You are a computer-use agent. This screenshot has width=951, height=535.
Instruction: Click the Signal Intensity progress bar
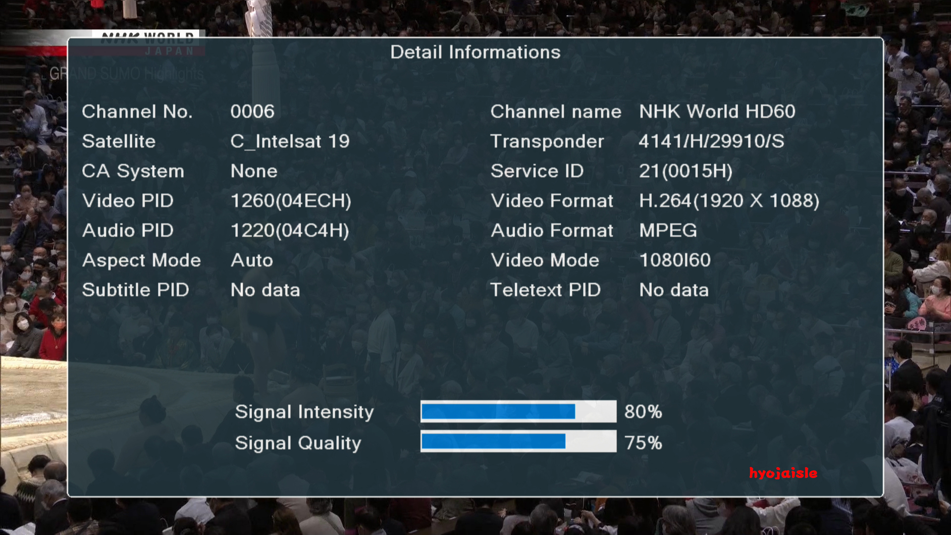coord(518,412)
